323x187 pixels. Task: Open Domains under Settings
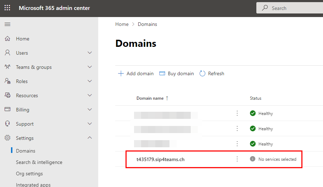[x=26, y=151]
